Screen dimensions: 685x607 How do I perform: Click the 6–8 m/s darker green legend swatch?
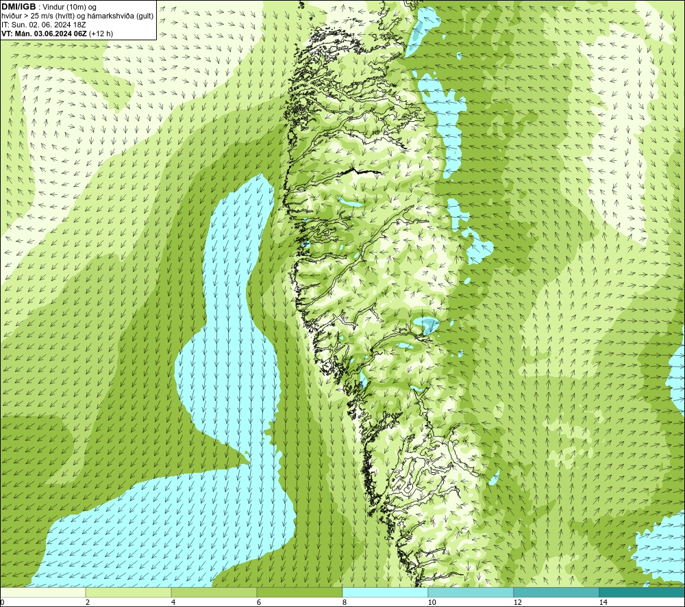[300, 592]
